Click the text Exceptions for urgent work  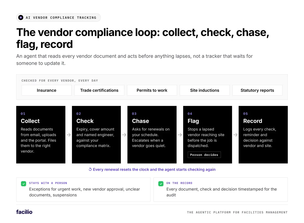click(85, 192)
